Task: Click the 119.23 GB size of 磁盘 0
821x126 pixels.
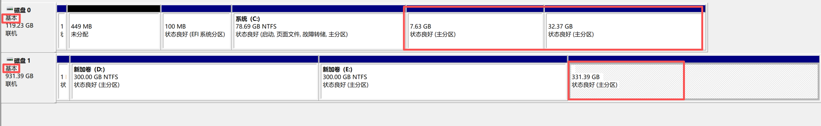Action: click(x=20, y=26)
